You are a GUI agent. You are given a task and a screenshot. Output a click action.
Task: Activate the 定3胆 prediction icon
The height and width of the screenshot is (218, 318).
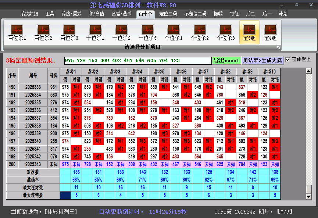249,32
